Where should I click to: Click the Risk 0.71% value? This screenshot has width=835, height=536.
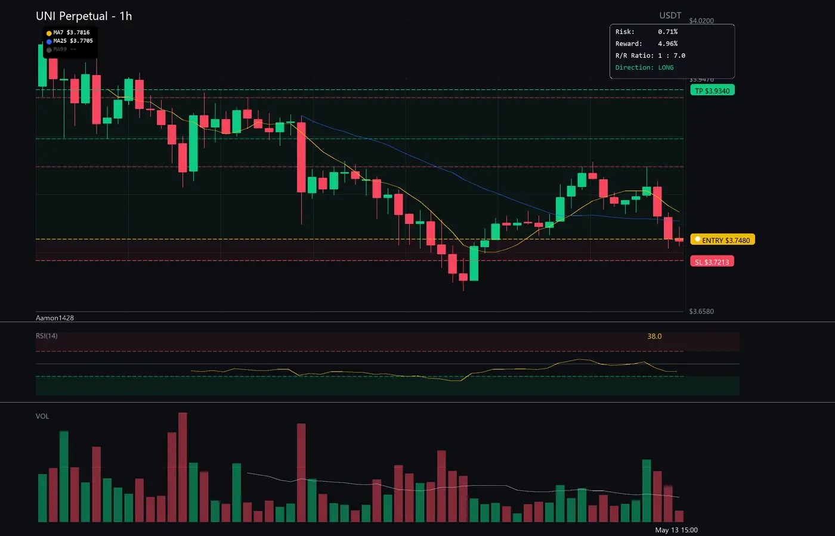(668, 32)
